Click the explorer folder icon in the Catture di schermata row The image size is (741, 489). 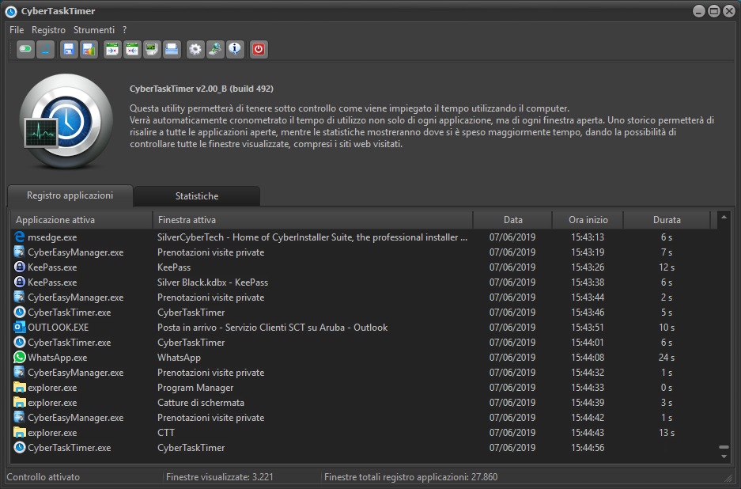(20, 403)
